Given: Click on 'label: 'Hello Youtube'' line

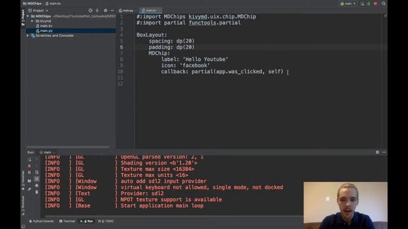Looking at the screenshot, I should 194,59.
